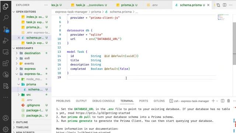The width and height of the screenshot is (236, 133).
Task: Close schema.prisma in Open Editors list
Action: pos(19,38)
